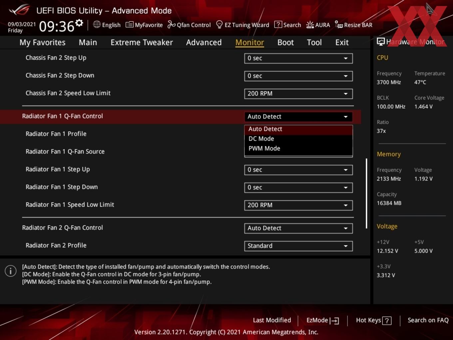This screenshot has width=453, height=340.
Task: Click the settings gear next to the clock
Action: click(79, 23)
